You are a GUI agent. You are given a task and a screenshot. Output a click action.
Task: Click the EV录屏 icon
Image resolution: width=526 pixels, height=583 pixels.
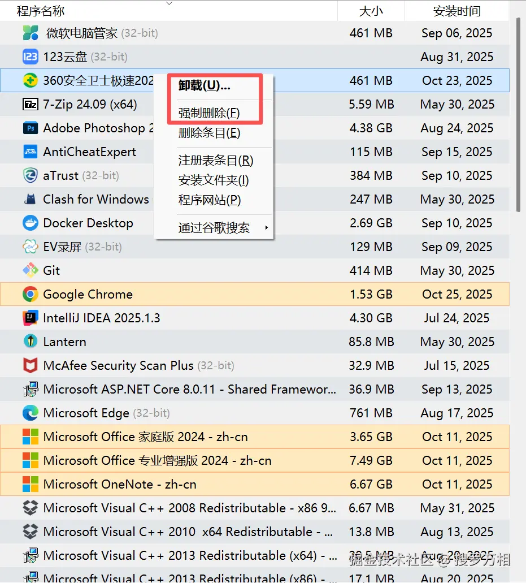30,247
